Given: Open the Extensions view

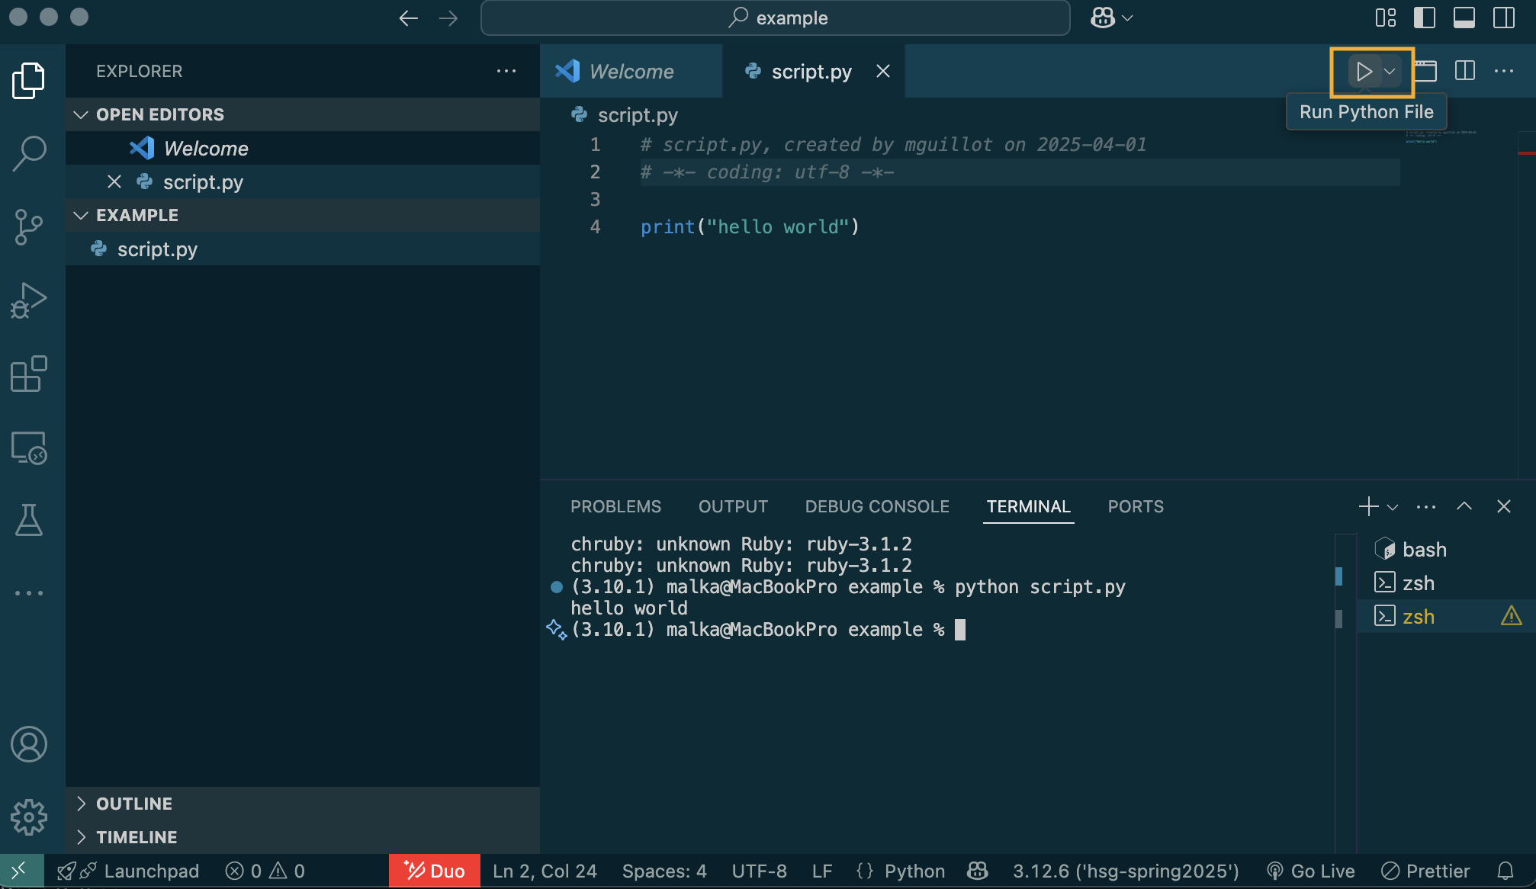Looking at the screenshot, I should 29,374.
